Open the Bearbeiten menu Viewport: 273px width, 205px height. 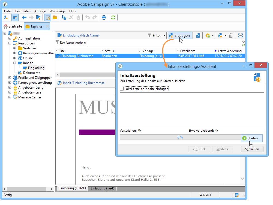pyautogui.click(x=23, y=11)
